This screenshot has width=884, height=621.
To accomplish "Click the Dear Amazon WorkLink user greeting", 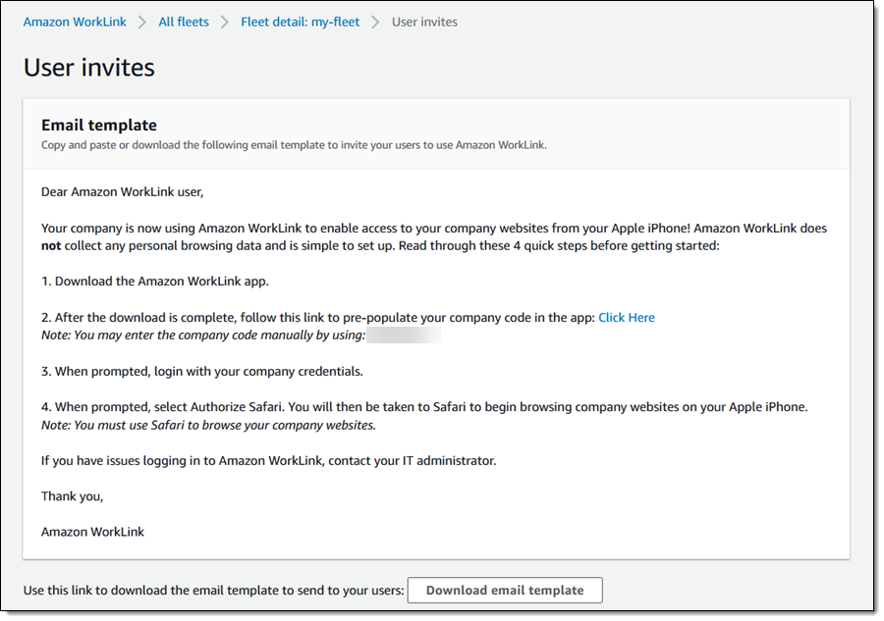I will click(x=122, y=192).
